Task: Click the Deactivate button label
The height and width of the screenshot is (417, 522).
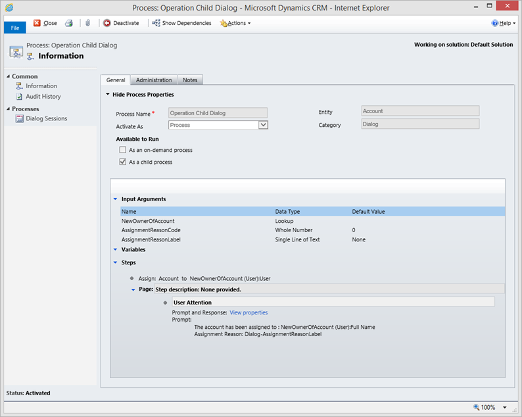Action: click(126, 23)
